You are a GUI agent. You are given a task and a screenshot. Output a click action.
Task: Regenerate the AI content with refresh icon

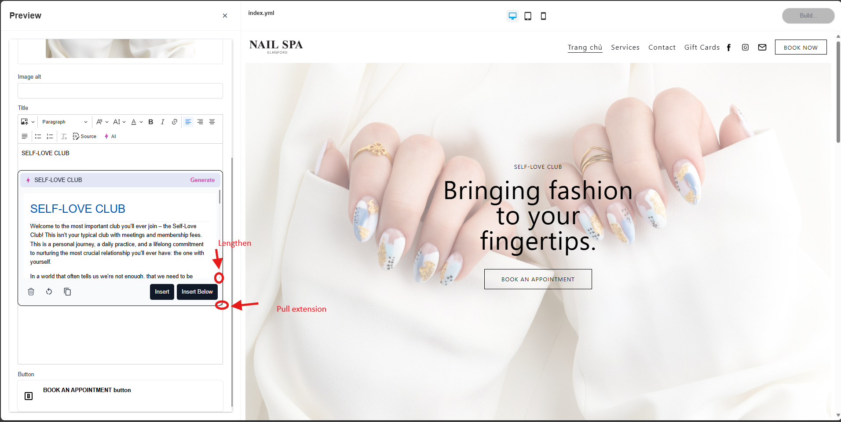pyautogui.click(x=49, y=291)
